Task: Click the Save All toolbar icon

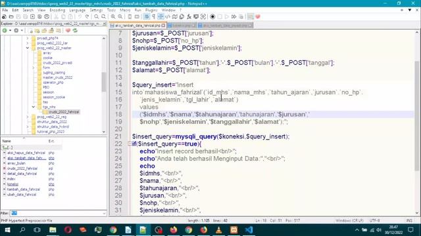Action: tap(25, 16)
